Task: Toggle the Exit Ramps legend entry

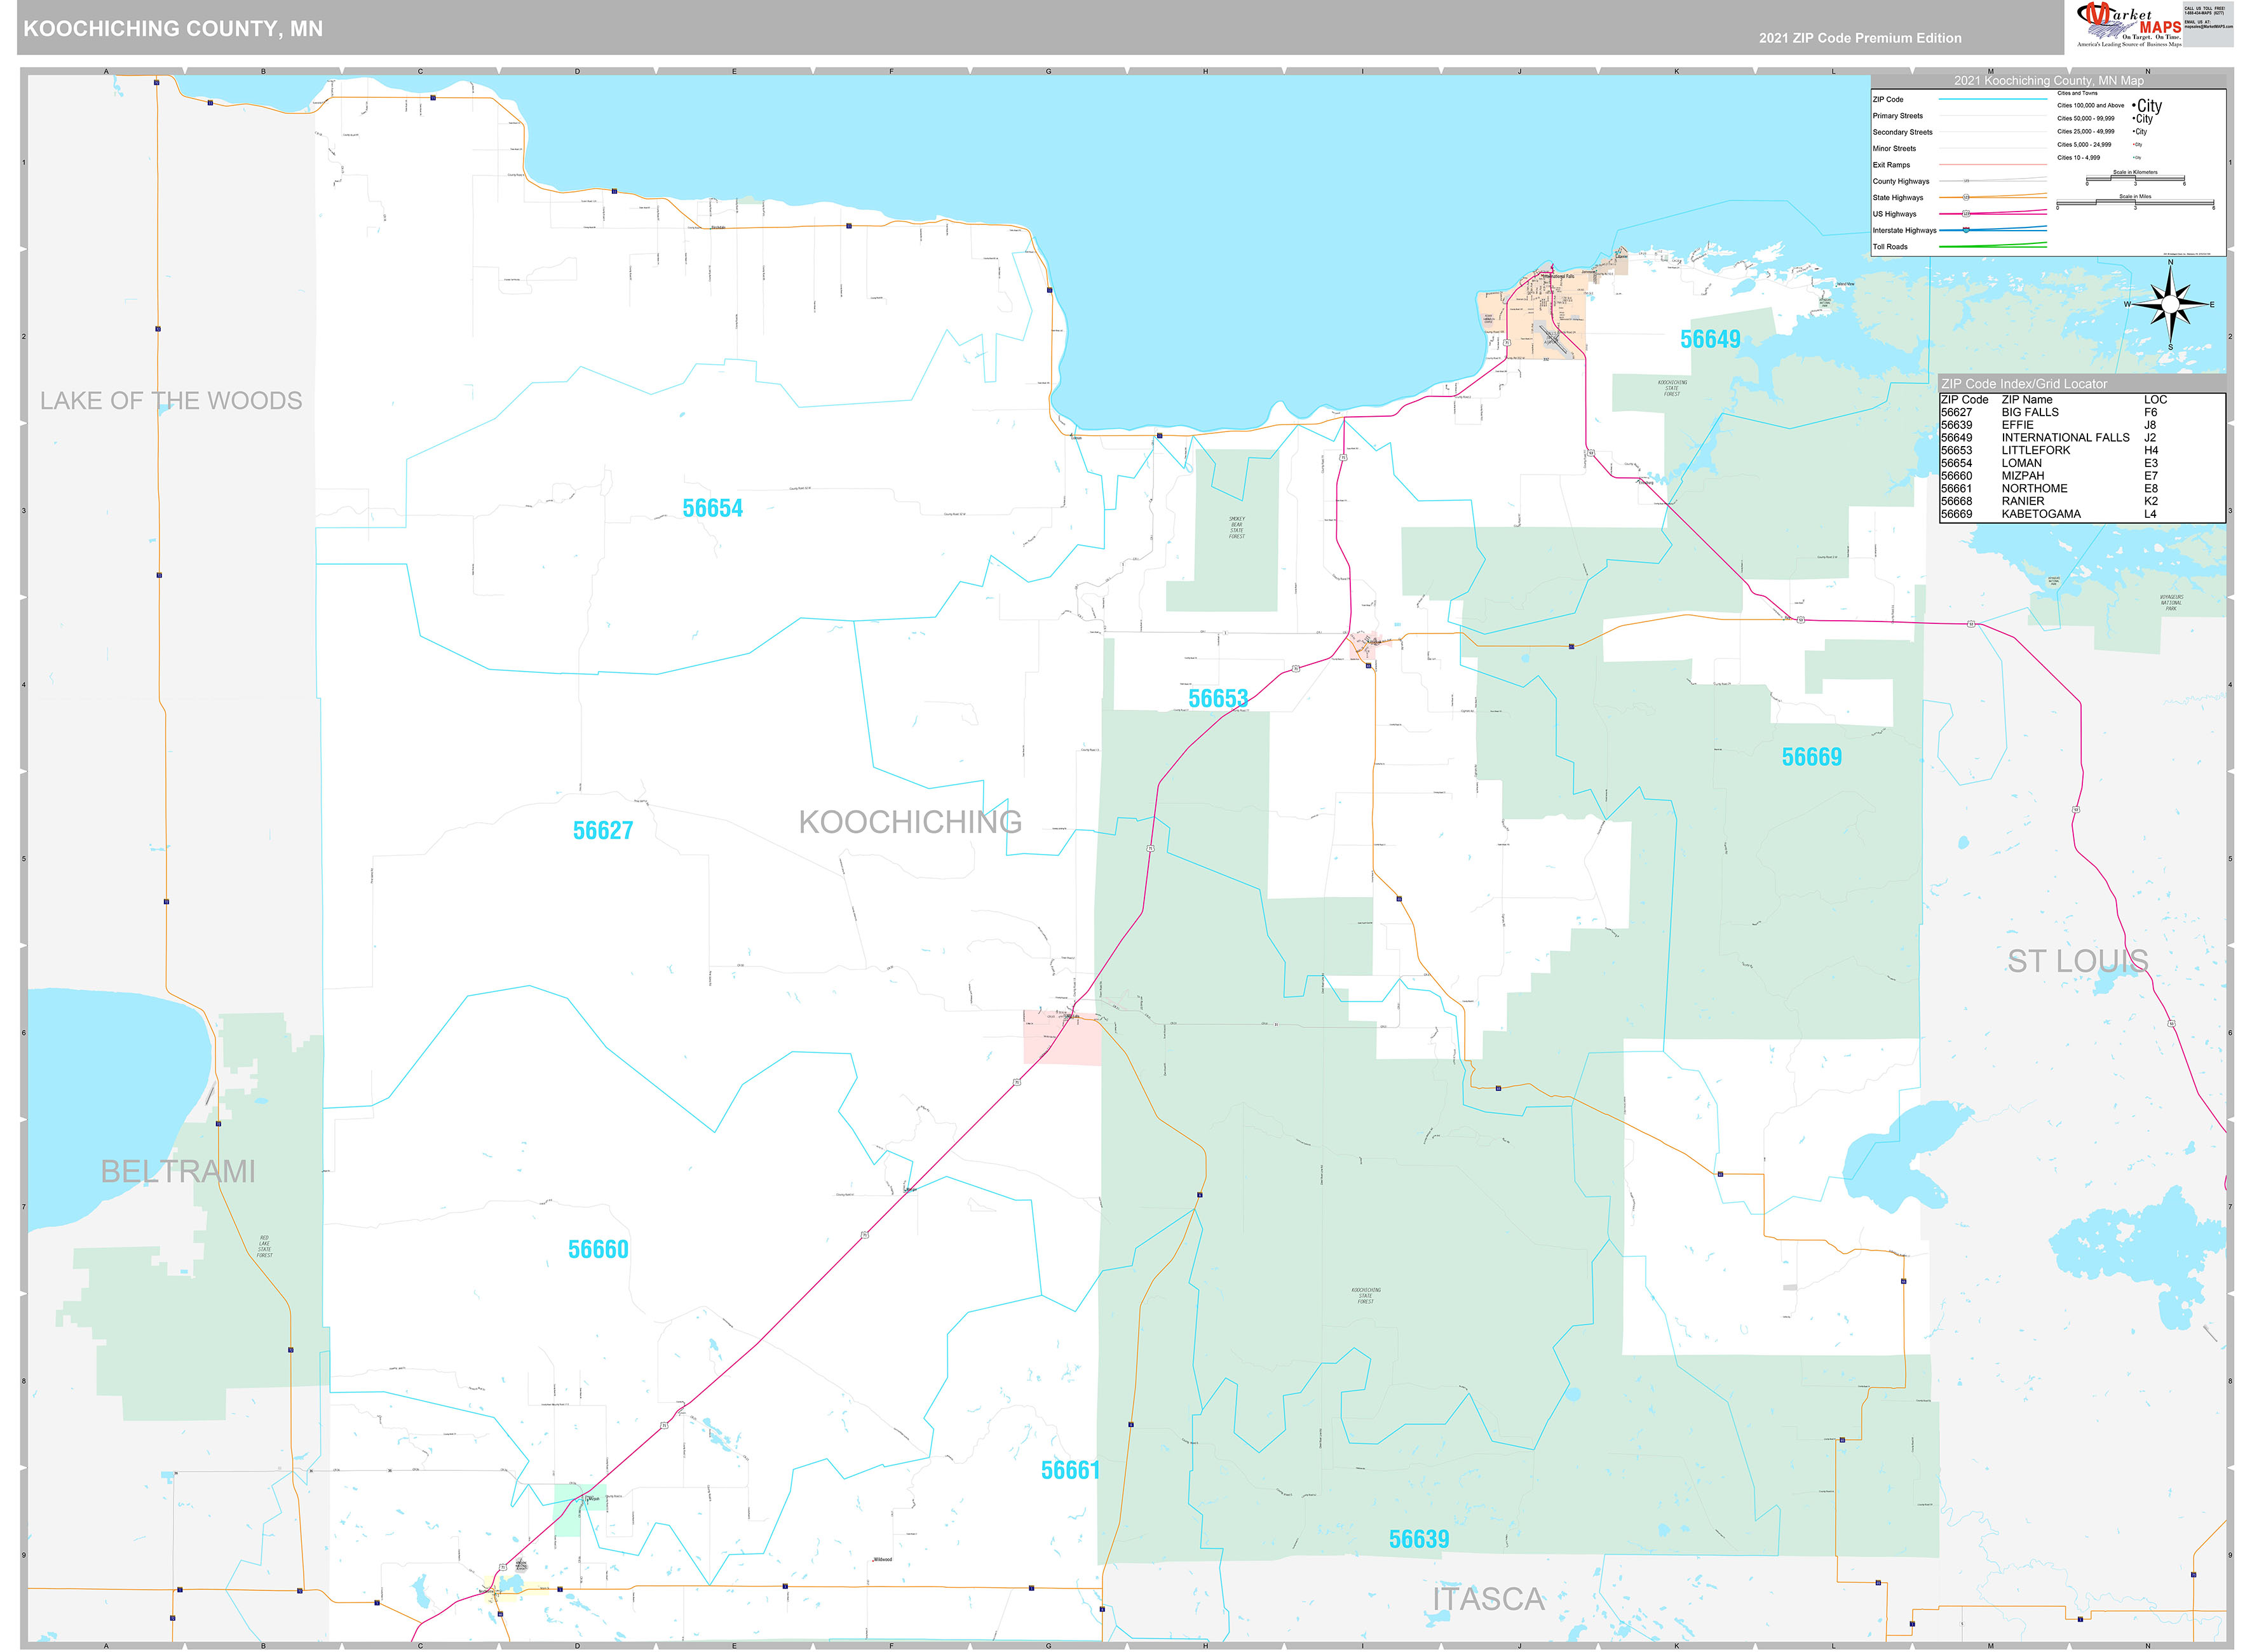Action: 1994,165
